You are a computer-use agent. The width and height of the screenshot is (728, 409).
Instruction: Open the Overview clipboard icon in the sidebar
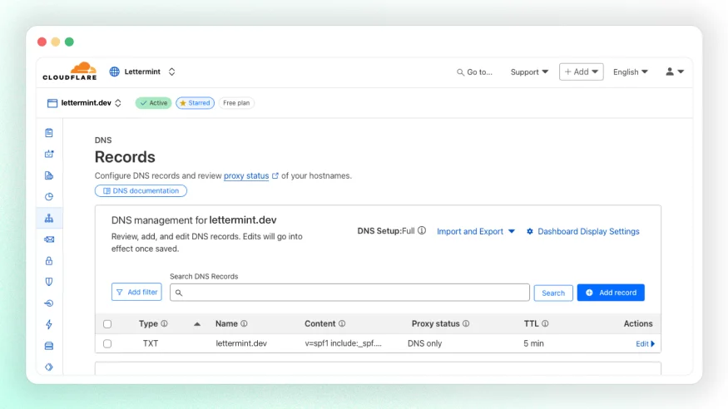tap(49, 133)
